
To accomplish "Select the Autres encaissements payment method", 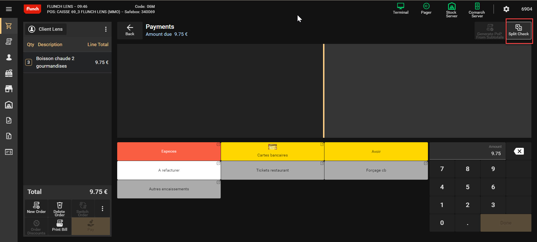I will coord(169,189).
